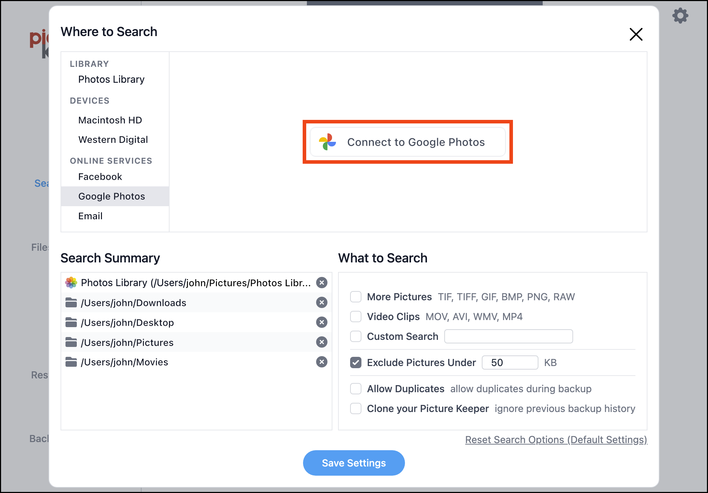This screenshot has height=493, width=708.
Task: Remove /Users/john/Desktop from search summary
Action: [x=321, y=322]
